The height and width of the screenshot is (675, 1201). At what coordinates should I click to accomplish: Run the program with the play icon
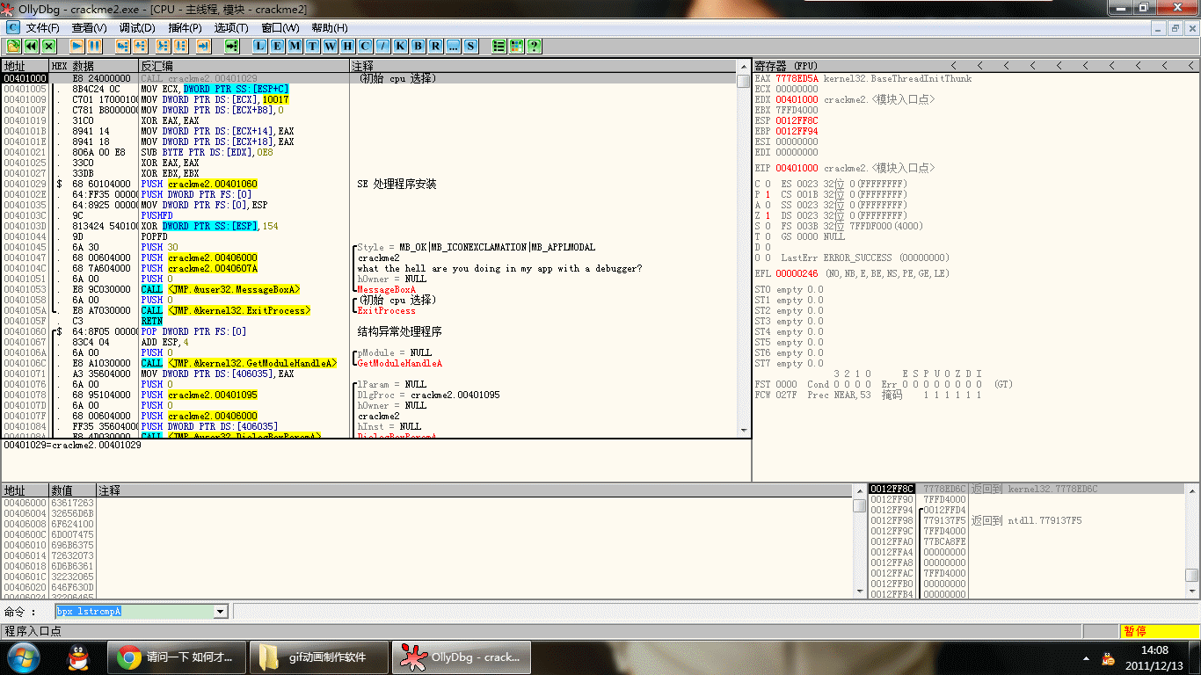click(x=76, y=46)
